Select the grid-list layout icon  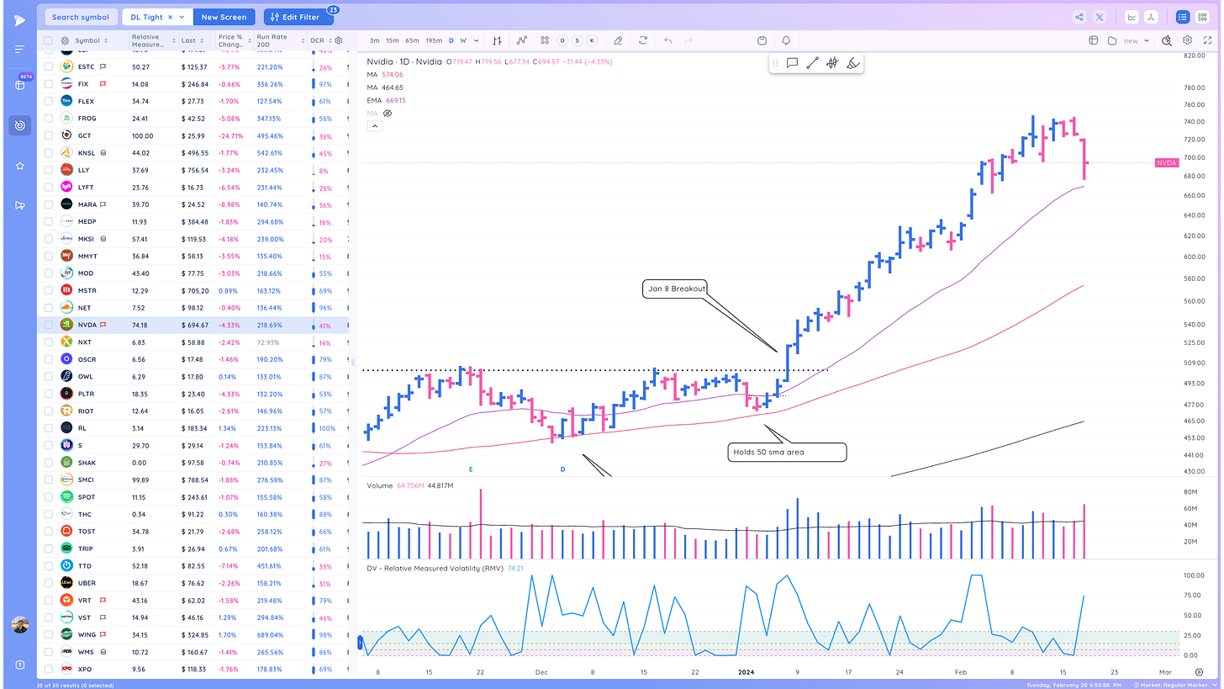point(1202,17)
